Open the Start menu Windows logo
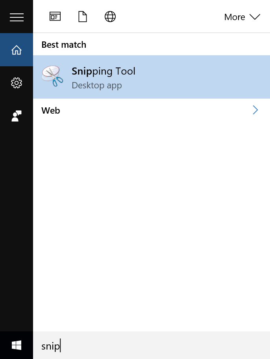Viewport: 270px width, 359px height. point(16,345)
